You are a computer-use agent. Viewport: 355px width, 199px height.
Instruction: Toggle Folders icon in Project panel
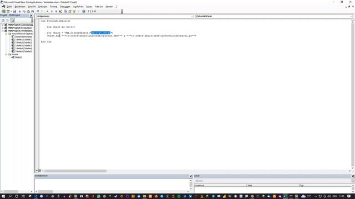click(12, 20)
